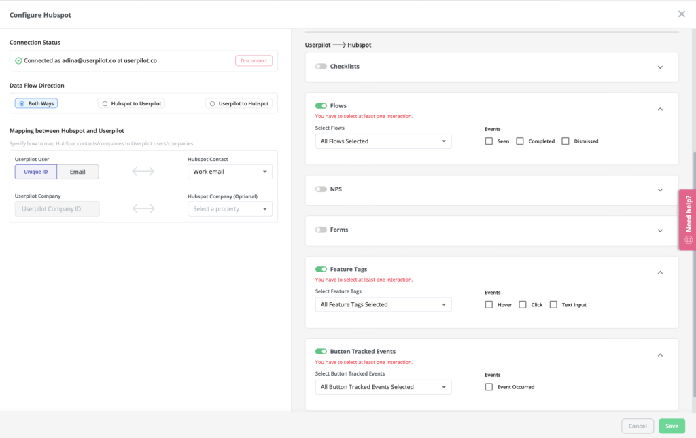
Task: Click the green connected status checkmark icon
Action: (18, 60)
